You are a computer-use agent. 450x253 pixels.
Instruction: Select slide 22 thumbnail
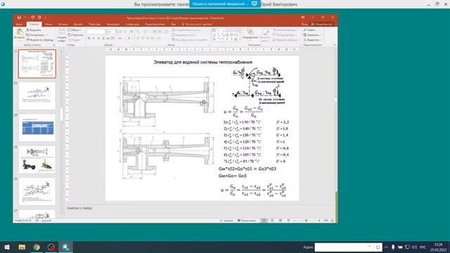pyautogui.click(x=37, y=64)
